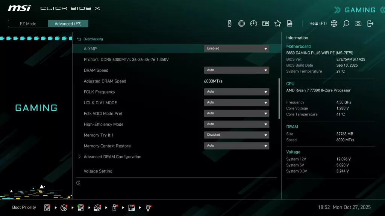This screenshot has height=216, width=385.
Task: Open the BIOS log file icon
Action: (290, 23)
